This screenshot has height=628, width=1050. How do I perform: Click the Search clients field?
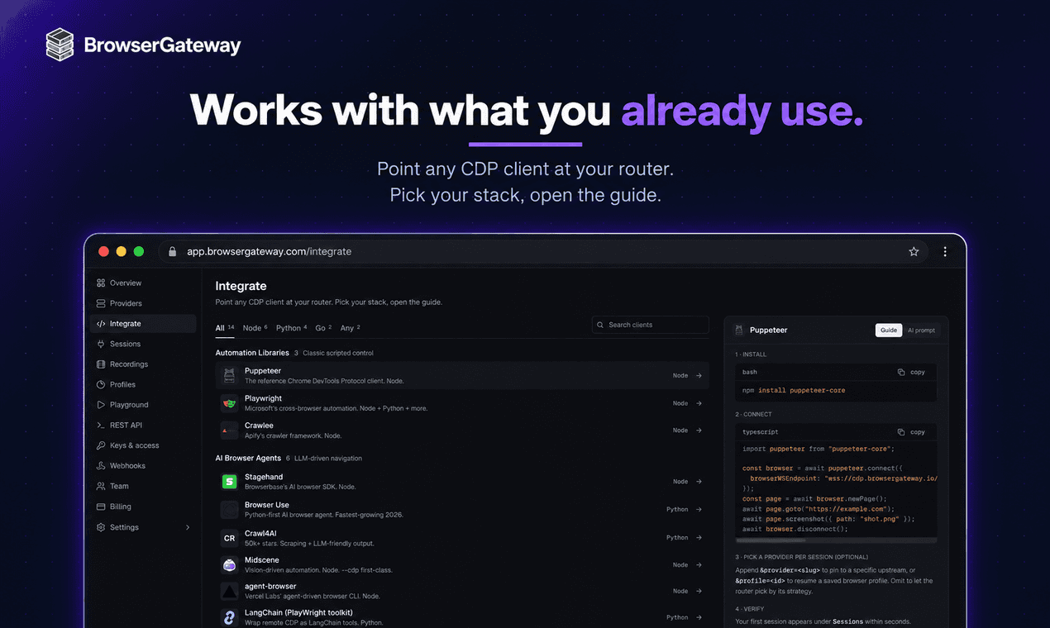click(650, 325)
